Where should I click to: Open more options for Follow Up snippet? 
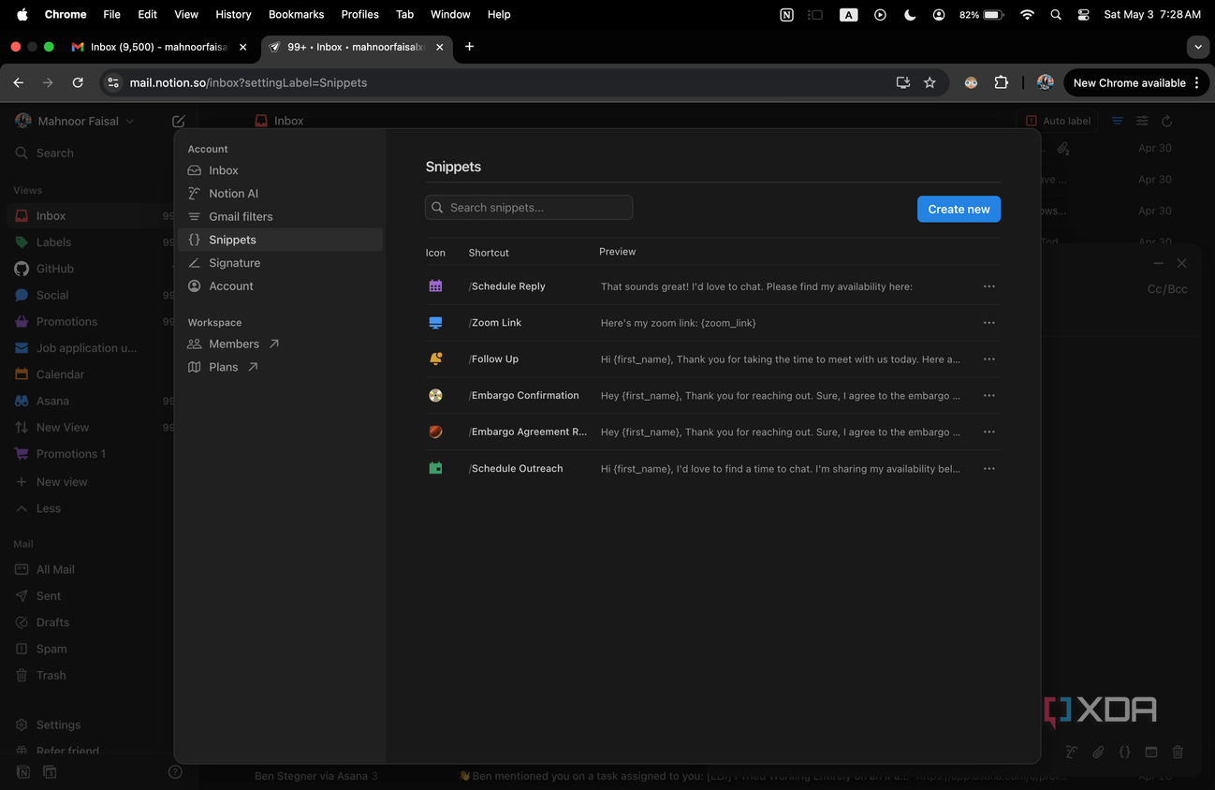point(989,359)
